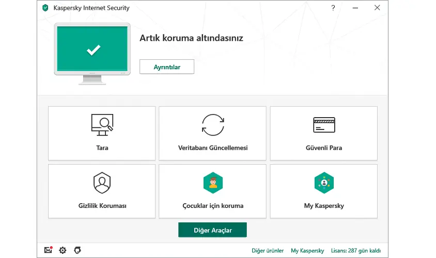This screenshot has width=436, height=258.
Task: Follow the Diğer ürünler link
Action: [x=268, y=250]
